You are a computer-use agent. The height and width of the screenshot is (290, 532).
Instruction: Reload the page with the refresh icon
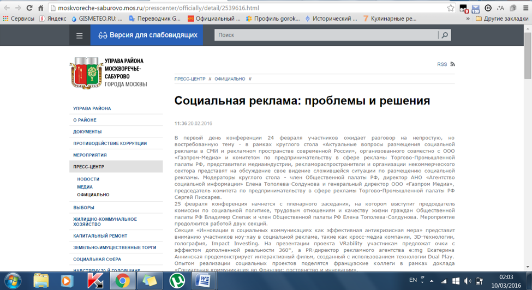pos(29,8)
